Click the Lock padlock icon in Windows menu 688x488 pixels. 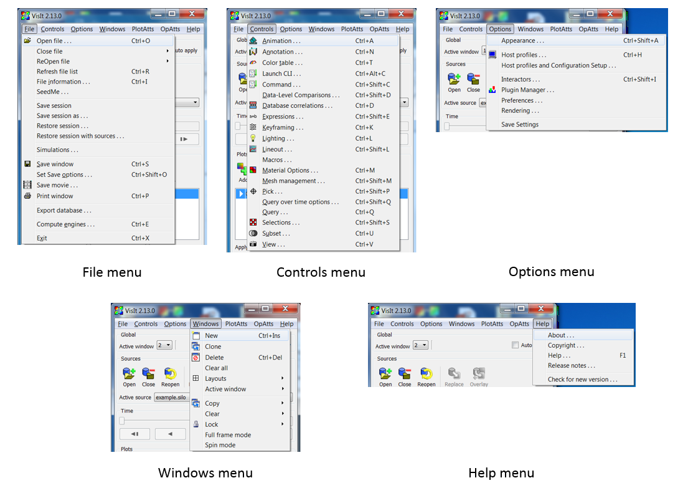pos(196,424)
